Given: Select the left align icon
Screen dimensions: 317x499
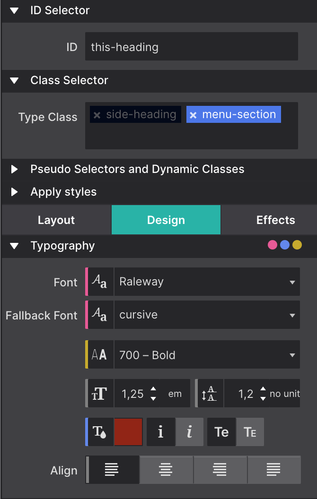Looking at the screenshot, I should click(x=112, y=470).
